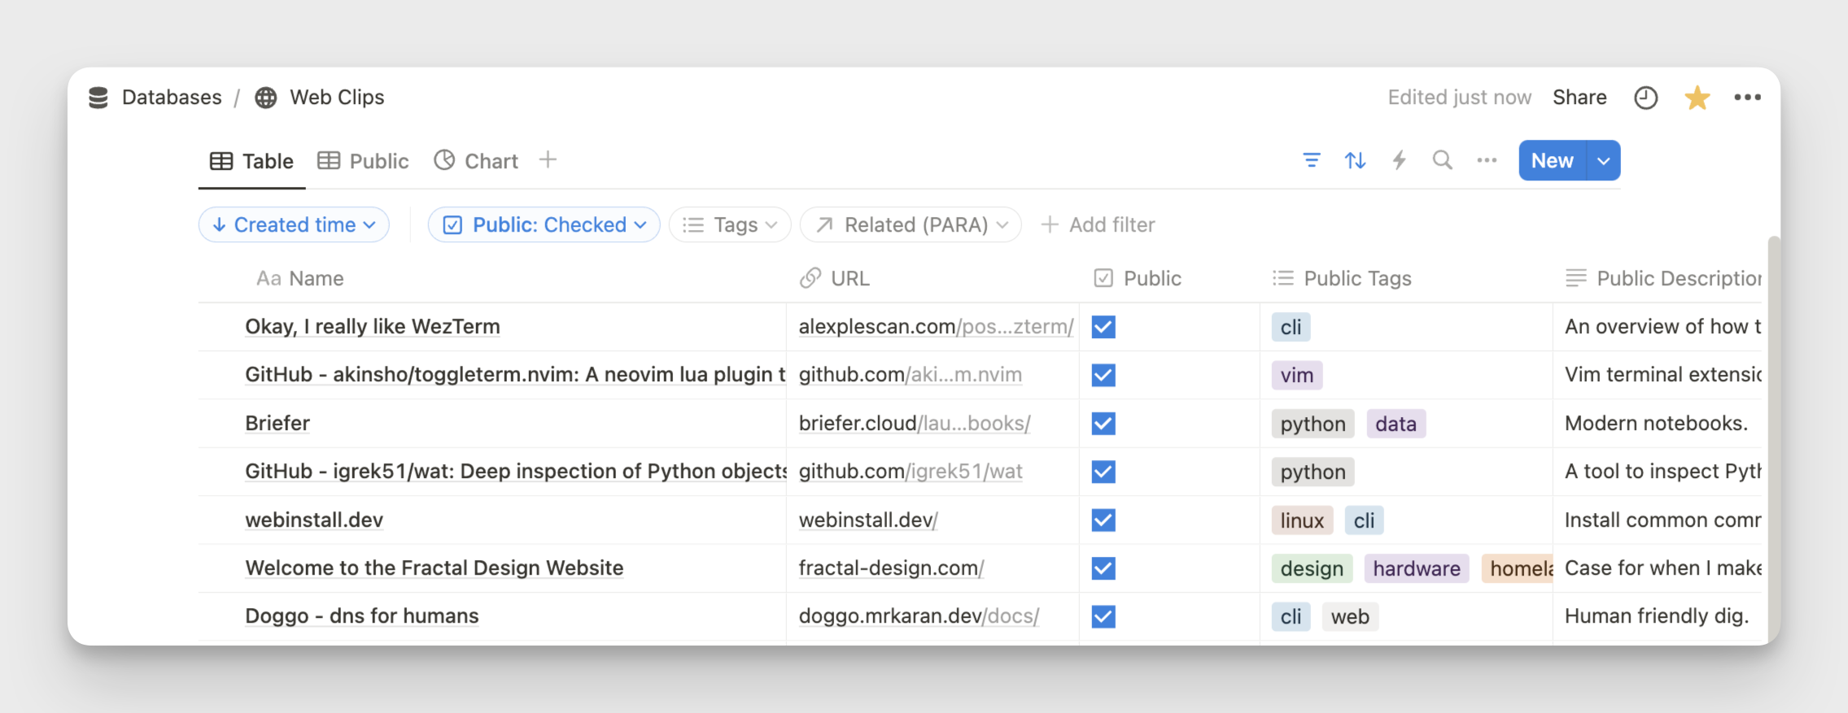This screenshot has width=1848, height=713.
Task: Uncheck Public for Okay, I really like WezTerm
Action: click(1103, 327)
